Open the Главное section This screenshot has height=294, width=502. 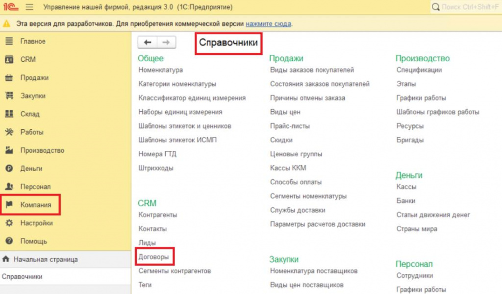(33, 41)
